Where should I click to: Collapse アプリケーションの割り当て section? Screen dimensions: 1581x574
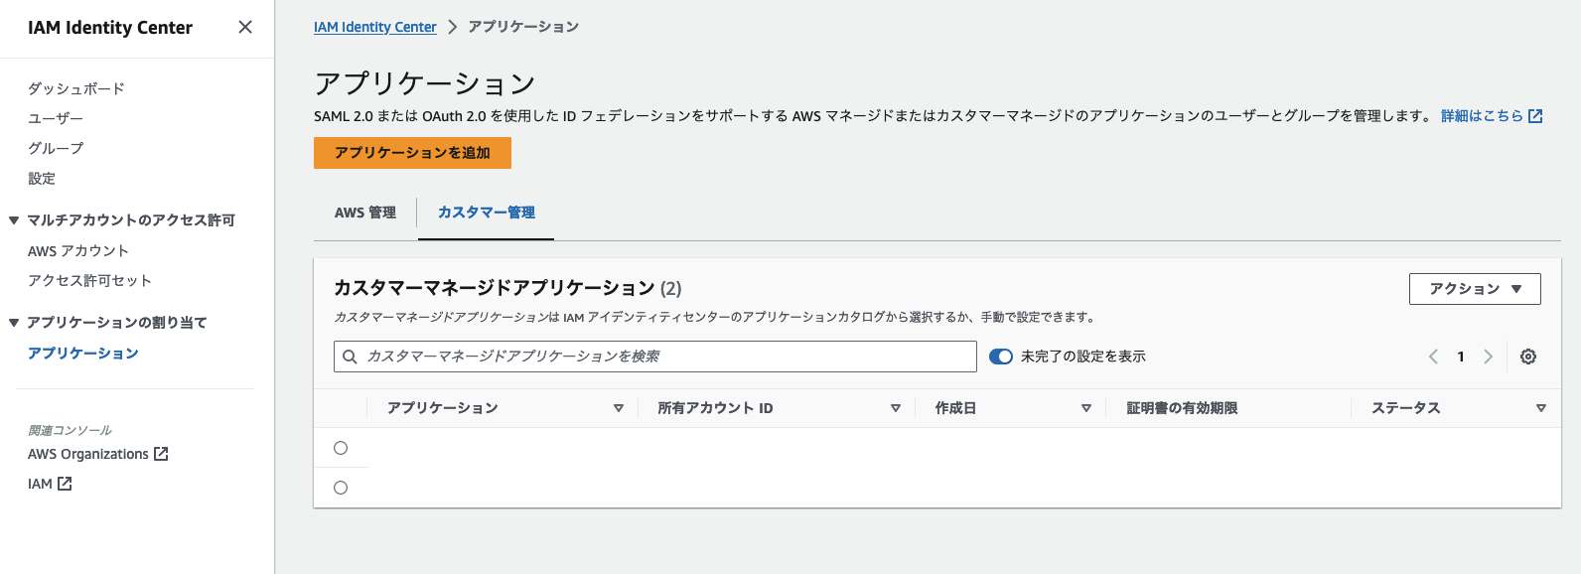[x=14, y=323]
